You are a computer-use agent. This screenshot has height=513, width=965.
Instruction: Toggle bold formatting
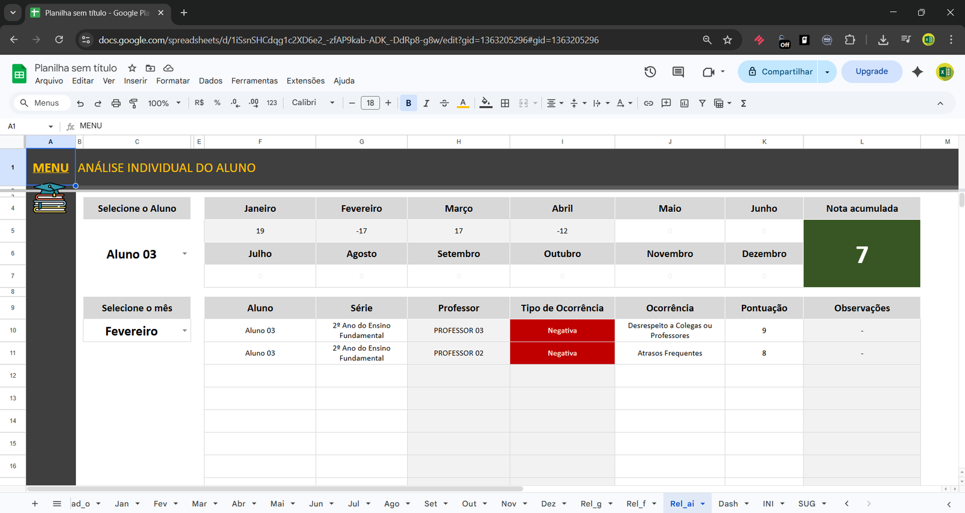coord(408,103)
